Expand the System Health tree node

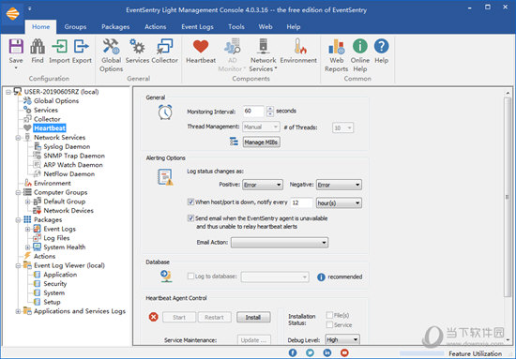(27, 247)
